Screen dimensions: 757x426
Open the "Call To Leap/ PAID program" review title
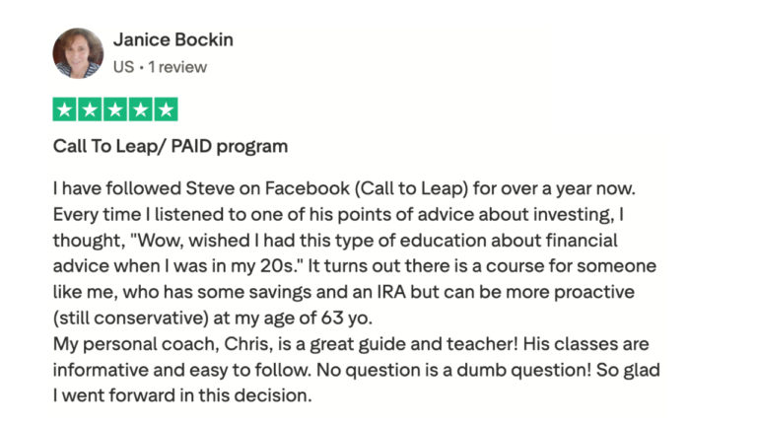(170, 147)
